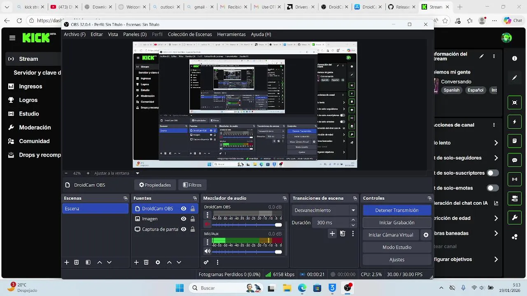
Task: Open DroidCam OBS audio channel options menu
Action: [208, 215]
